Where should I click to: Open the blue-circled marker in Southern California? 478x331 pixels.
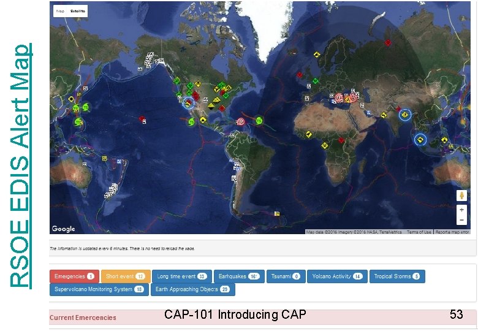[x=188, y=103]
